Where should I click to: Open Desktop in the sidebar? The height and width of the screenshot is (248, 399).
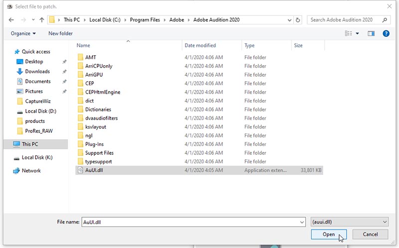[30, 61]
